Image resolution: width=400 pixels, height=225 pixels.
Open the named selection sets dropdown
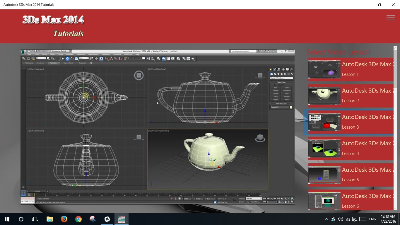tap(136, 58)
